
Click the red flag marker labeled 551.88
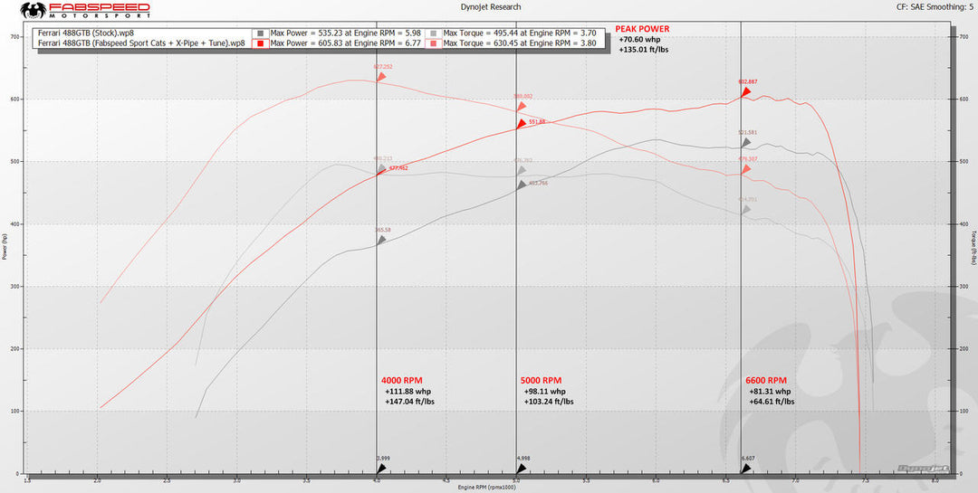coord(521,124)
